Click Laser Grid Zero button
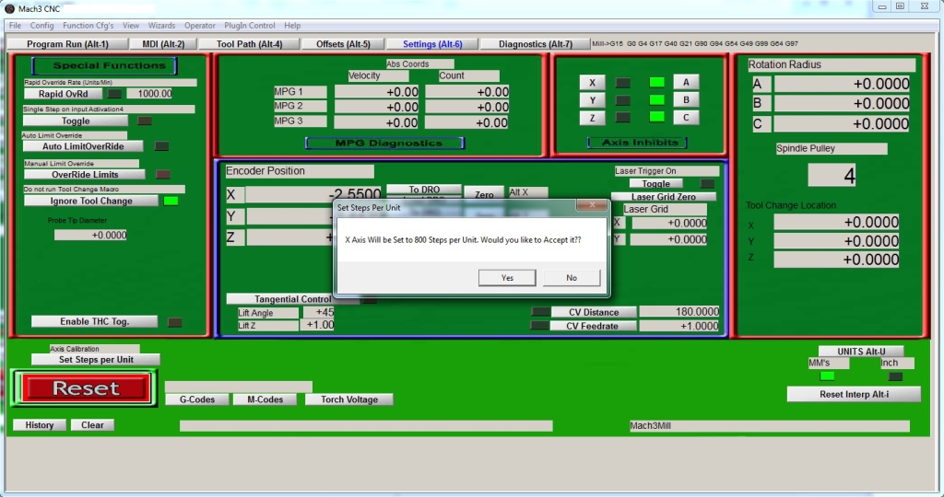 click(x=664, y=197)
